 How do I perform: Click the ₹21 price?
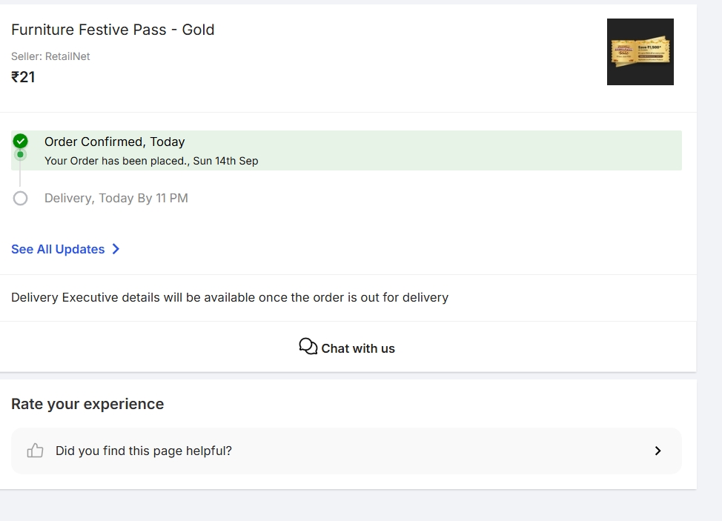pyautogui.click(x=23, y=77)
